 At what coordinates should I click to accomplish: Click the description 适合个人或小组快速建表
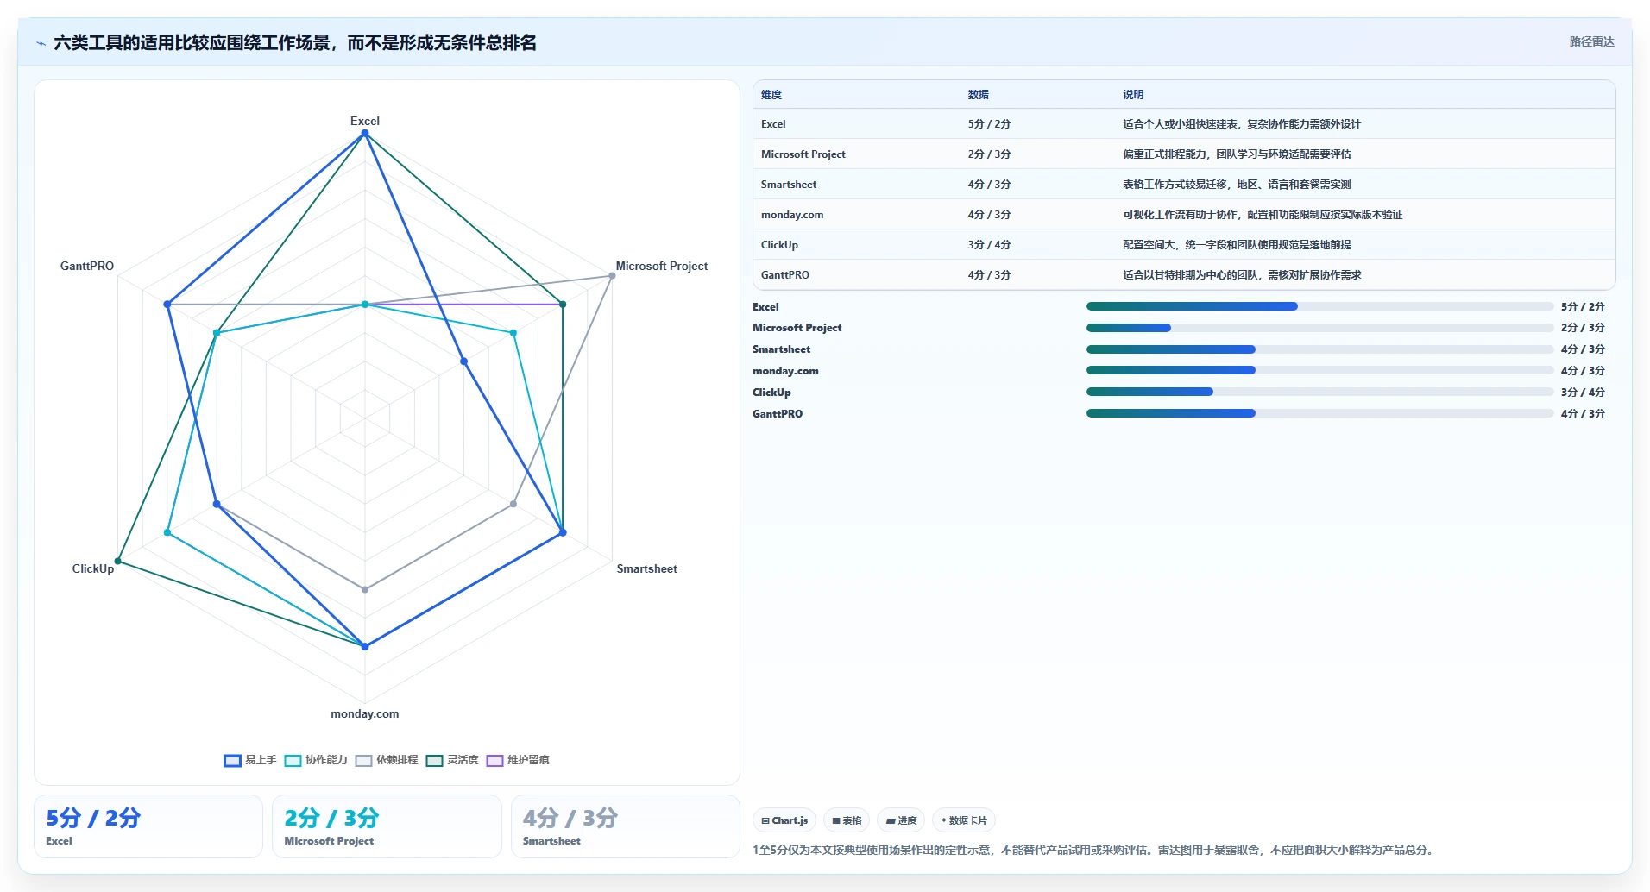pyautogui.click(x=1242, y=124)
